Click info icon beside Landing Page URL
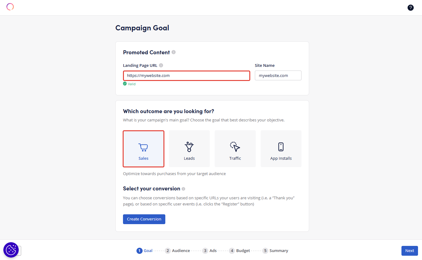 click(x=161, y=65)
